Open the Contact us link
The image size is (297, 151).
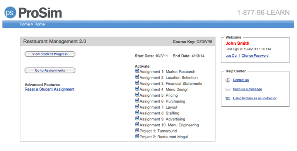coord(241,80)
